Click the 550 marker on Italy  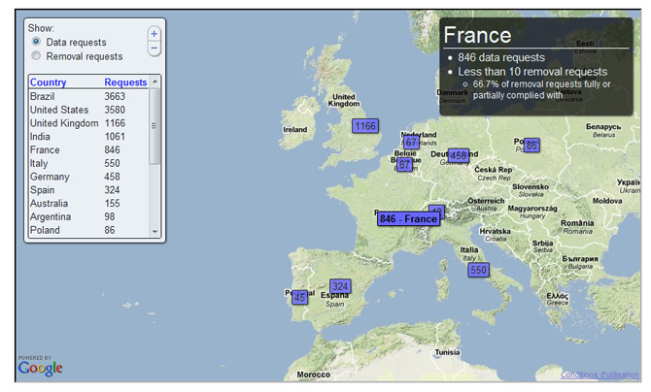pyautogui.click(x=478, y=270)
